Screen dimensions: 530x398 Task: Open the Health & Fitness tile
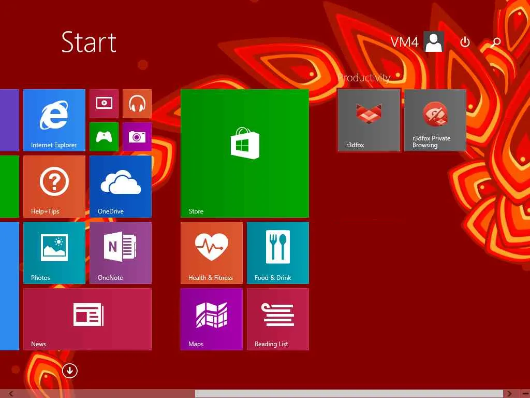click(x=212, y=253)
